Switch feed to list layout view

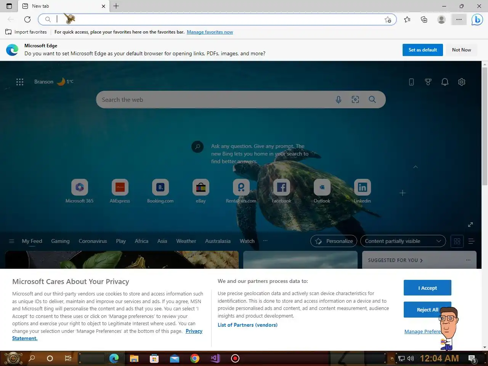[x=471, y=241]
